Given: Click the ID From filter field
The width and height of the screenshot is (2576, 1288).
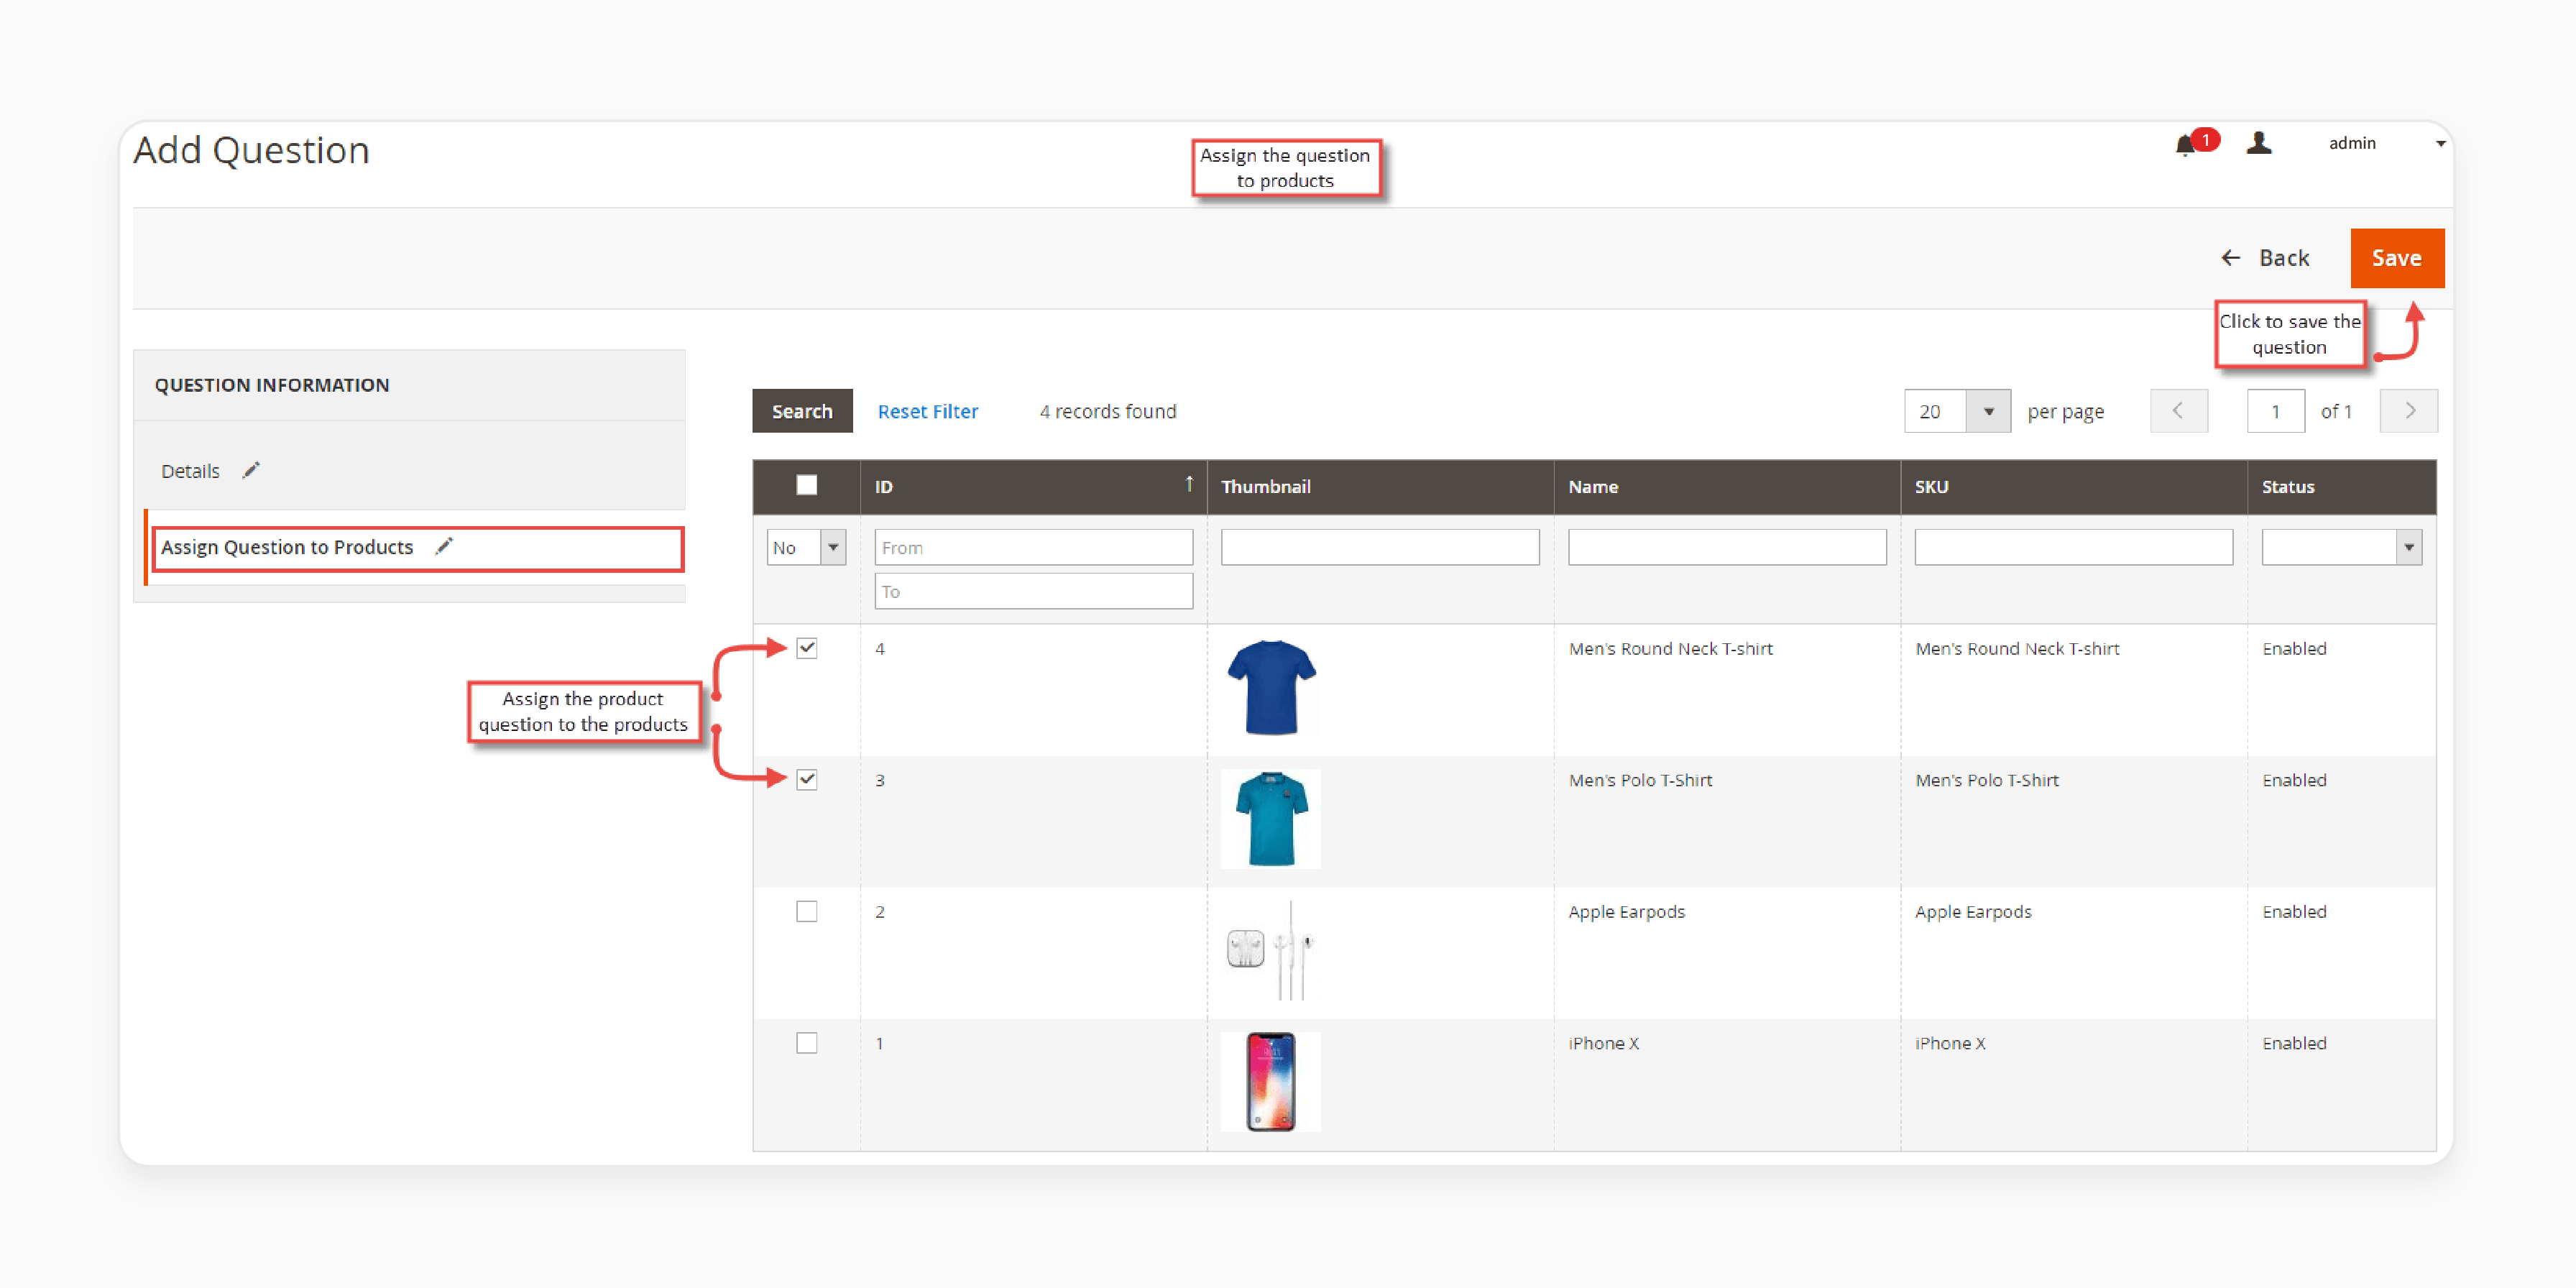Looking at the screenshot, I should pos(1033,548).
